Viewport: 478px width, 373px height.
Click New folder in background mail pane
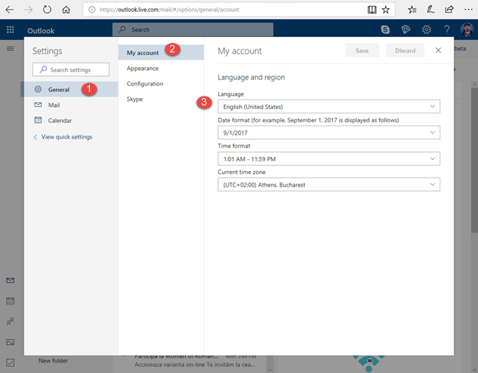click(53, 360)
